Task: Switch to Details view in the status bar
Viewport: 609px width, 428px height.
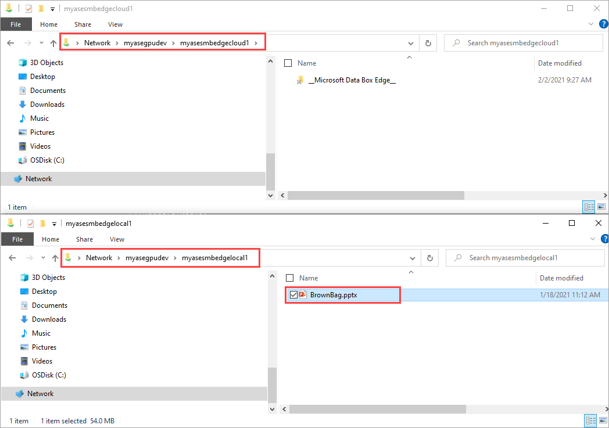Action: 589,207
